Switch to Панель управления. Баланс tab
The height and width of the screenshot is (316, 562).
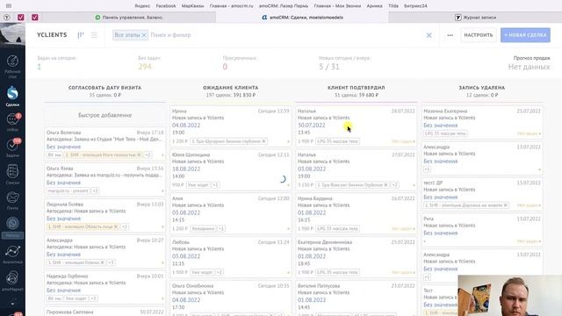(129, 18)
